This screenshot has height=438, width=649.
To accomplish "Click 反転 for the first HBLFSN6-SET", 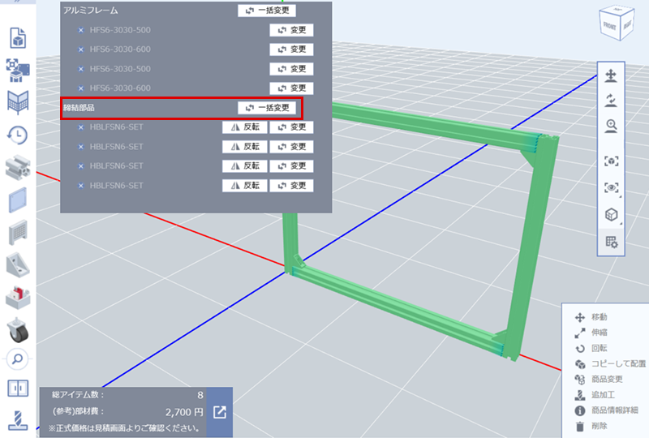I will [x=244, y=127].
